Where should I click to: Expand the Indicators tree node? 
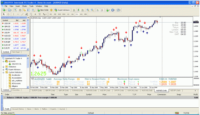(x=4, y=67)
